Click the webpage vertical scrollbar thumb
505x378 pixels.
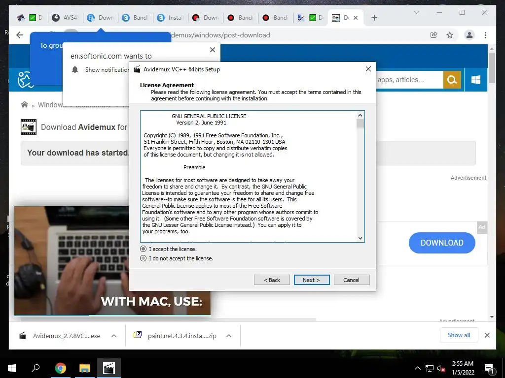click(x=492, y=67)
